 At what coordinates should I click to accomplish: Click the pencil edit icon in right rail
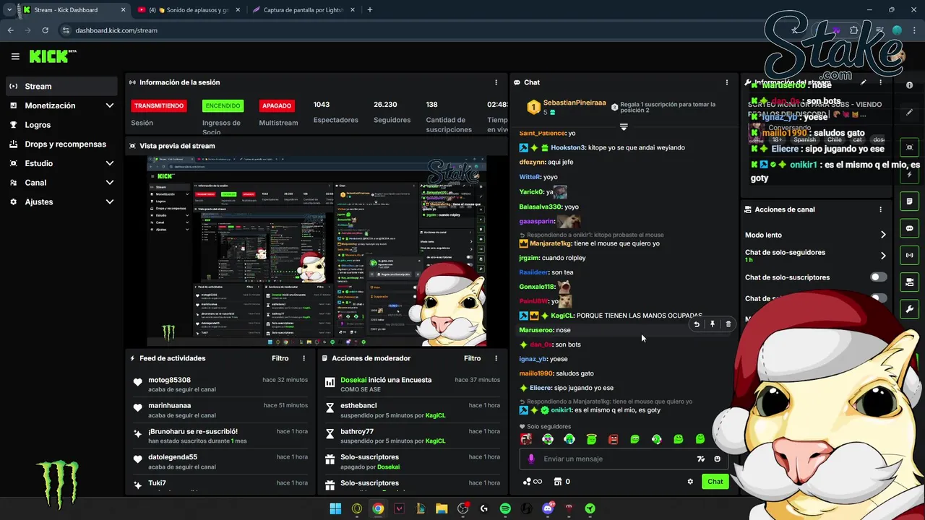pos(909,113)
